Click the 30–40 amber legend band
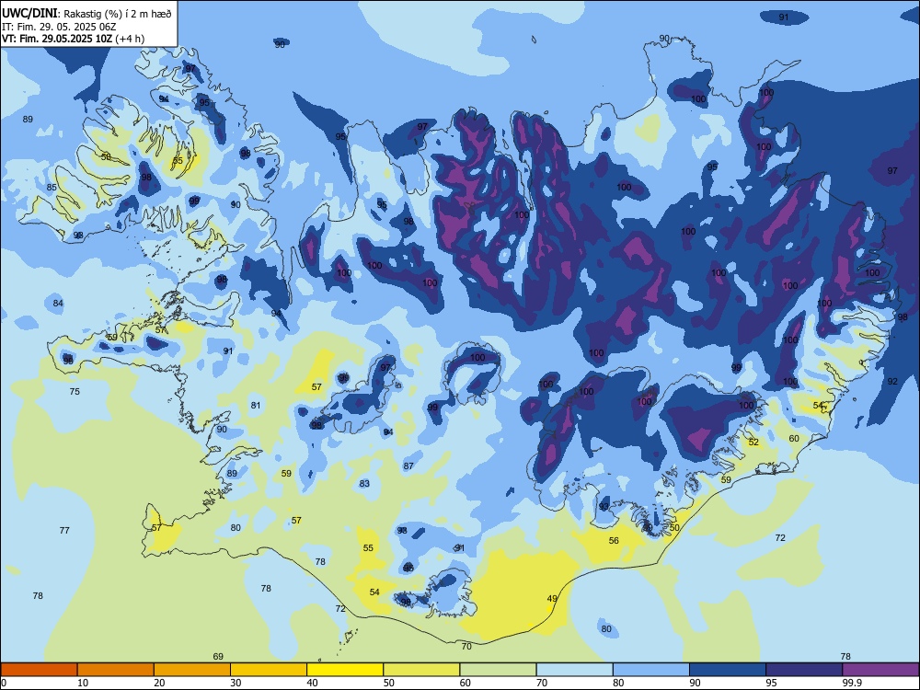 pos(269,670)
